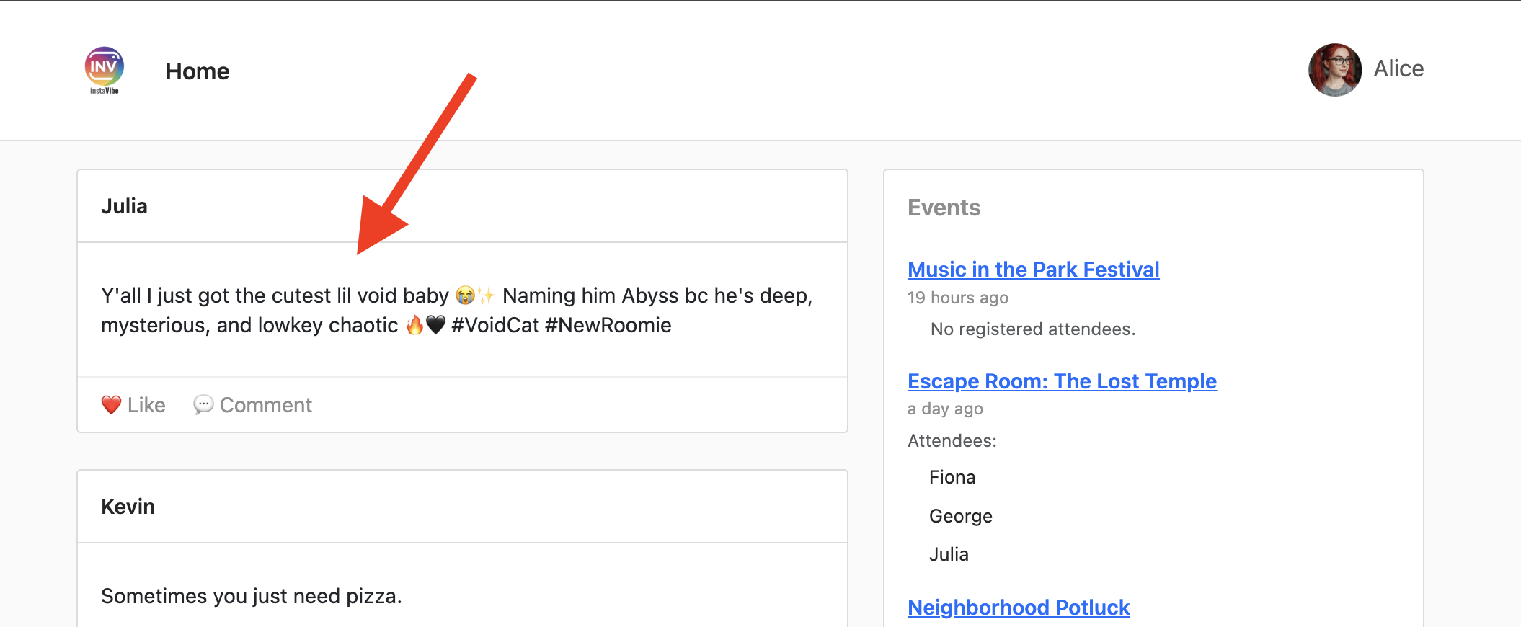Open the Neighborhood Potluck event link
Image resolution: width=1521 pixels, height=627 pixels.
click(x=1018, y=608)
